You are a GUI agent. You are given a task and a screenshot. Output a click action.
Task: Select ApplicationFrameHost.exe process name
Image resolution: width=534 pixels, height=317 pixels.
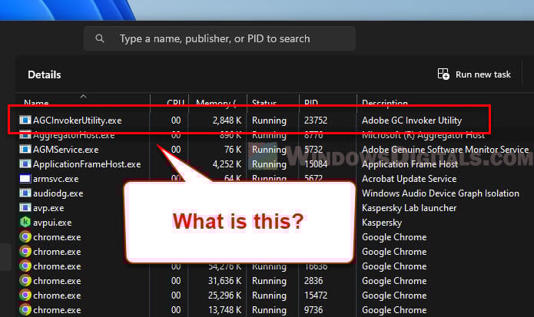coord(87,164)
